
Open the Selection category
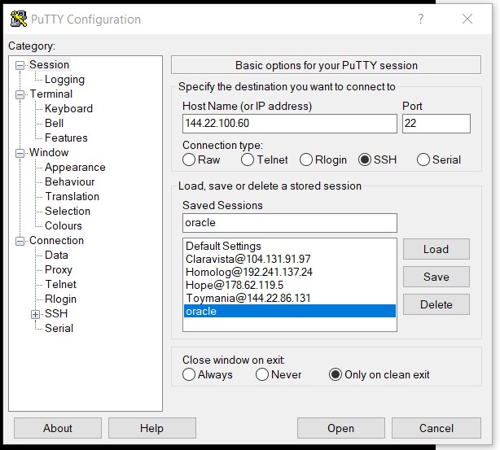(68, 212)
